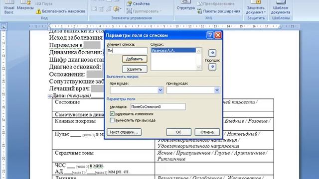Move list item down with arrow
This screenshot has width=319, height=179.
pyautogui.click(x=212, y=67)
